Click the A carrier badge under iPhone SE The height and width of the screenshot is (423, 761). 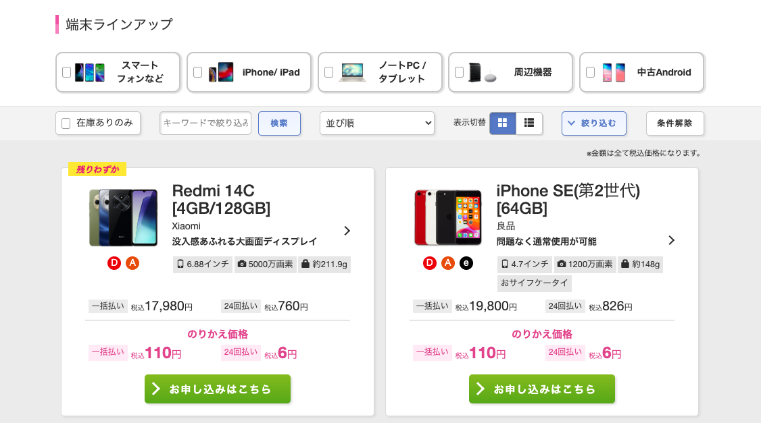(448, 263)
